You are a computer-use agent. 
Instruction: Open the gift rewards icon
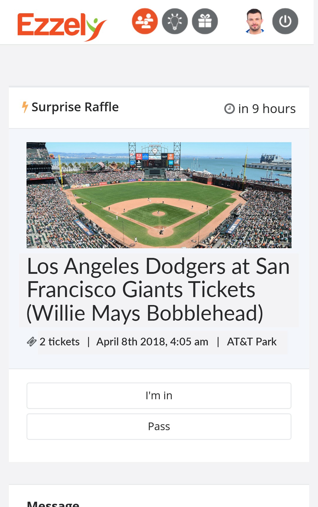tap(205, 21)
